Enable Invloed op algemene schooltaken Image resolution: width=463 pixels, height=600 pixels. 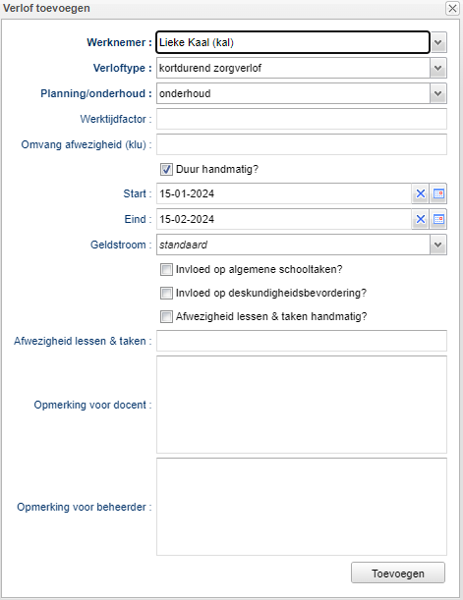pyautogui.click(x=166, y=269)
